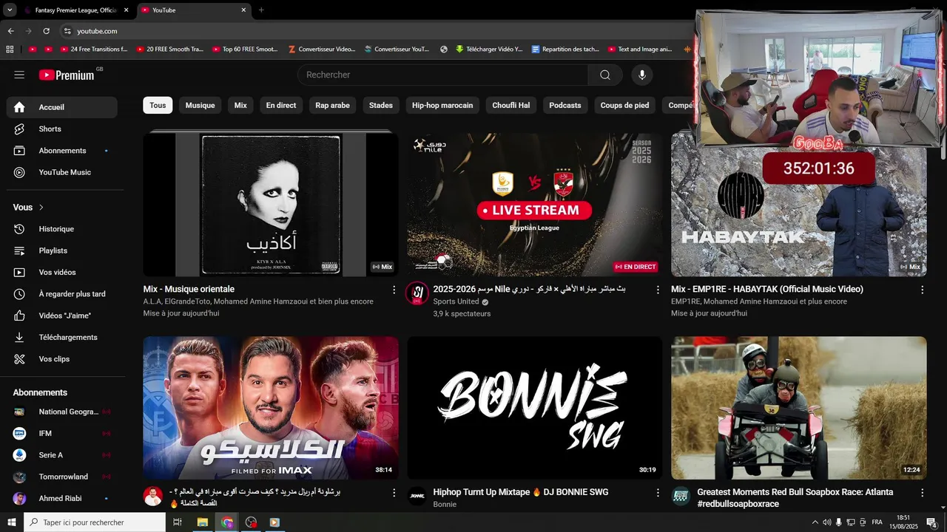Select the Coups de pied filter chip

click(x=624, y=105)
